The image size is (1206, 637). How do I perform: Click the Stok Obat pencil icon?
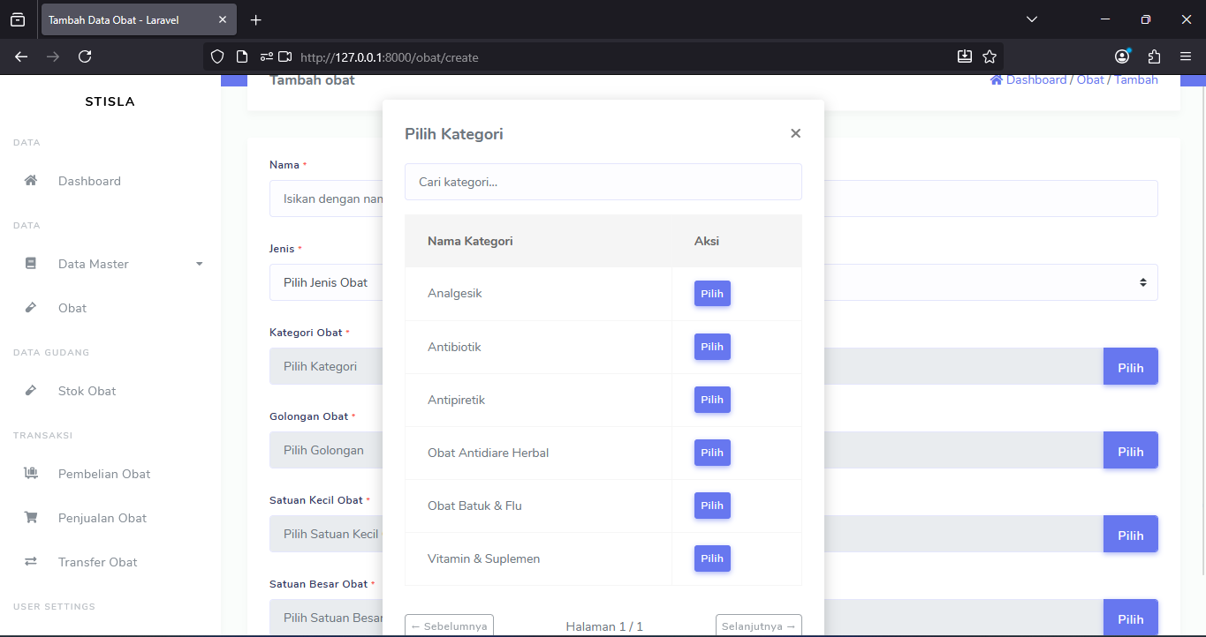[x=31, y=391]
